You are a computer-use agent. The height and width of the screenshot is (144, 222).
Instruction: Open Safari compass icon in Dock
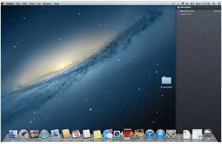tap(45, 134)
